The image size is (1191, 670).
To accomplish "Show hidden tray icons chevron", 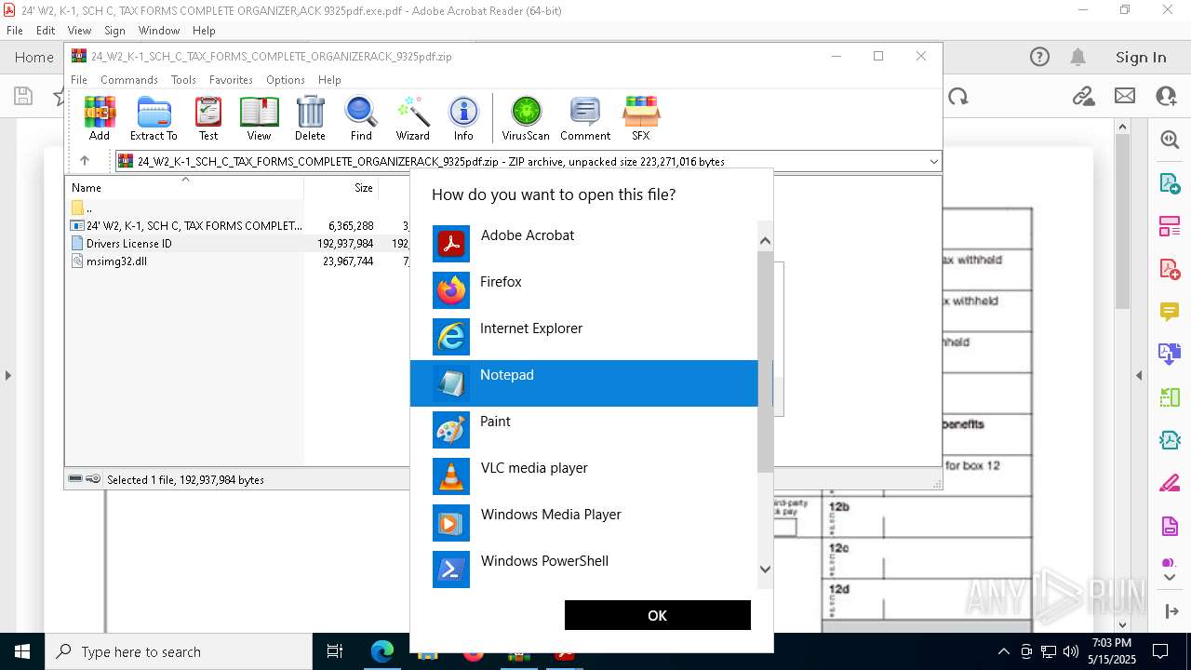I will [1003, 651].
